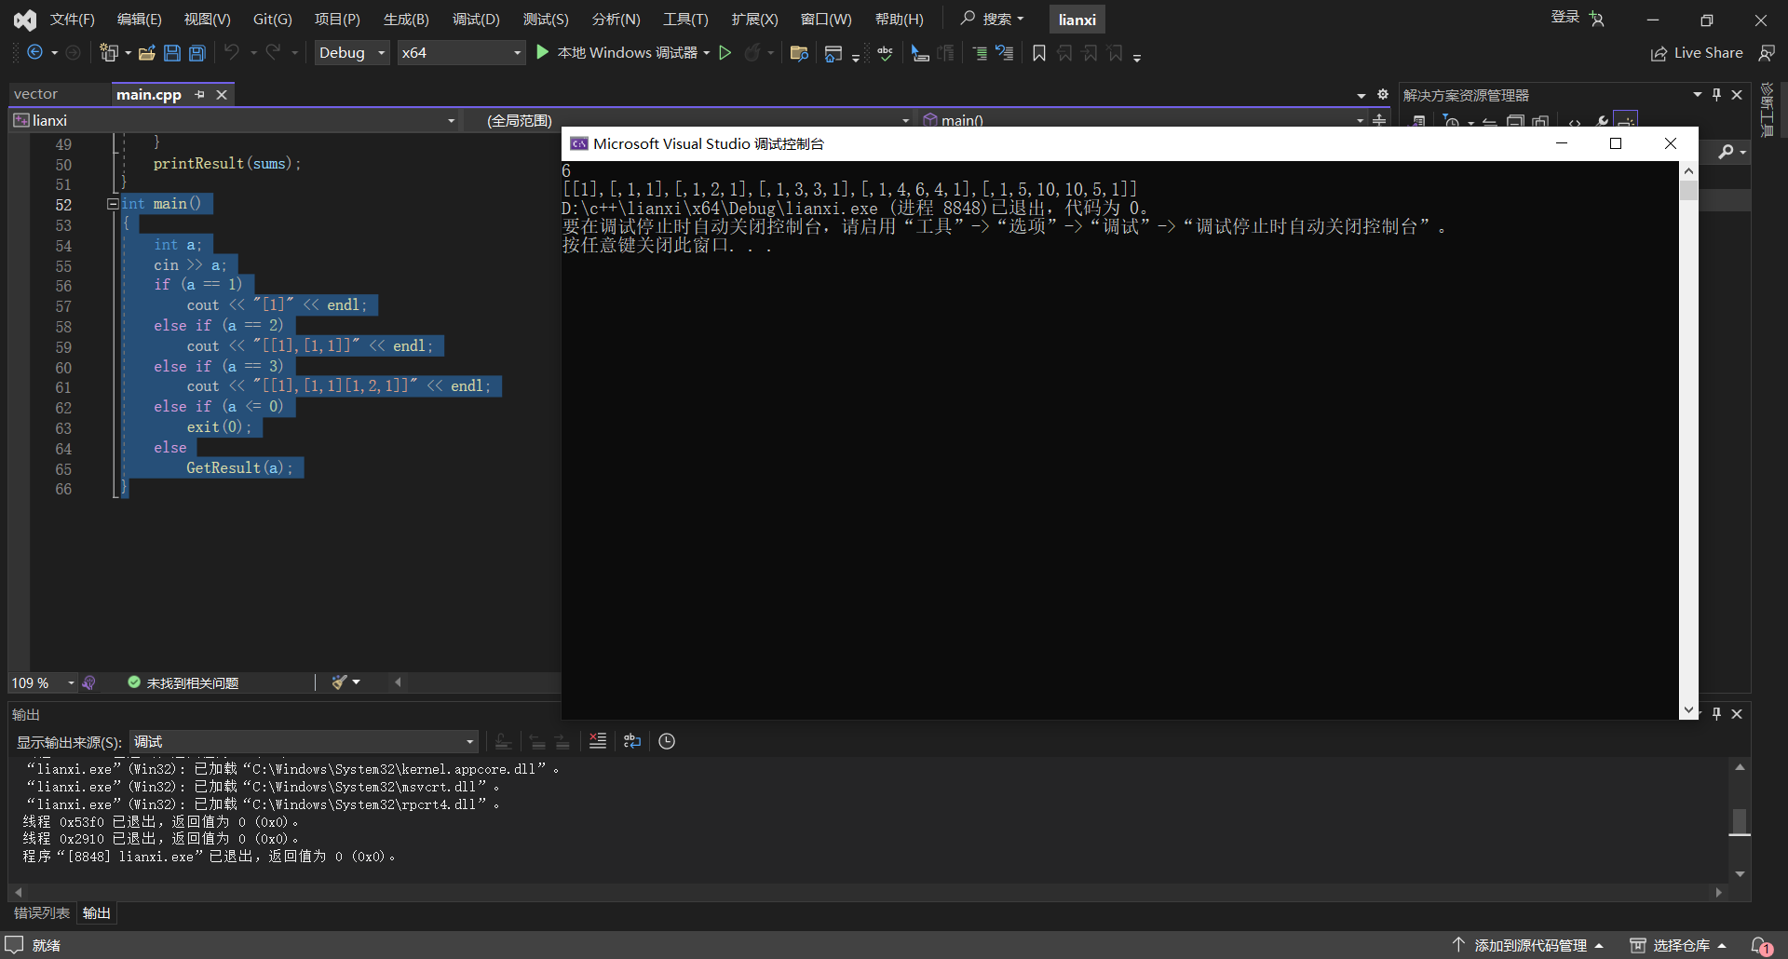
Task: Click the Open File folder icon
Action: 146,53
